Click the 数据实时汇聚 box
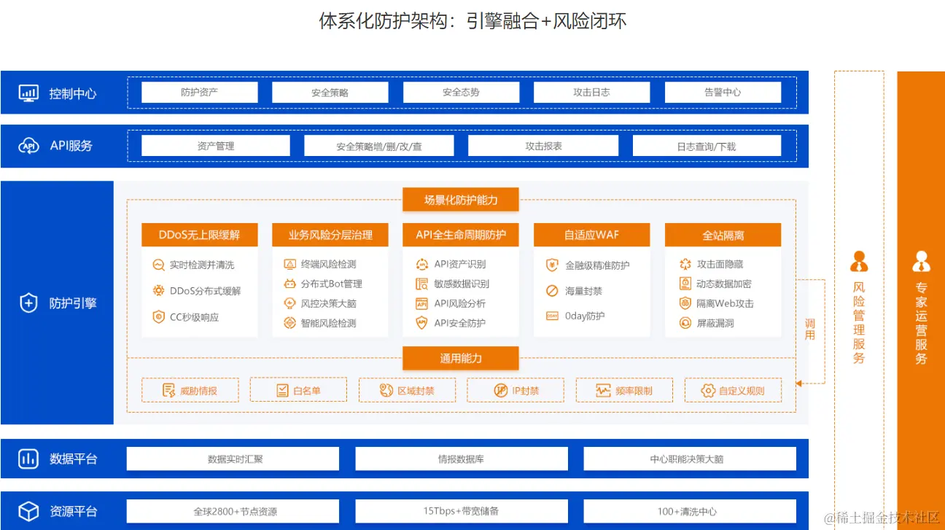This screenshot has height=530, width=945. (233, 459)
